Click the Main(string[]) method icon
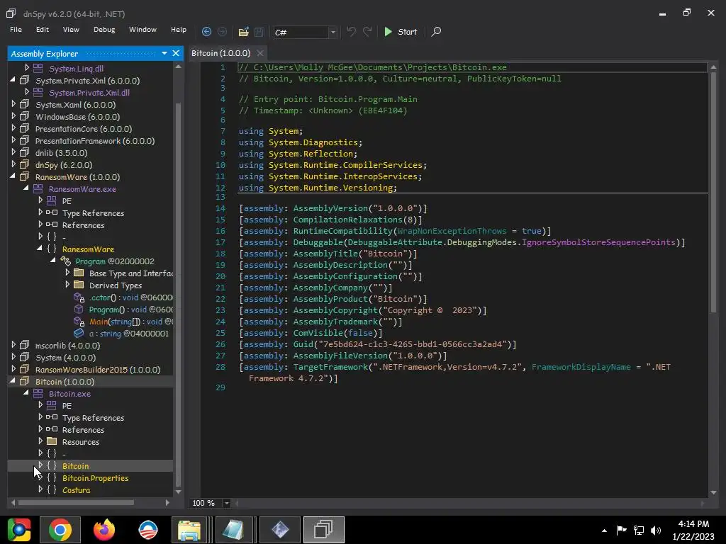This screenshot has width=726, height=544. (x=79, y=322)
